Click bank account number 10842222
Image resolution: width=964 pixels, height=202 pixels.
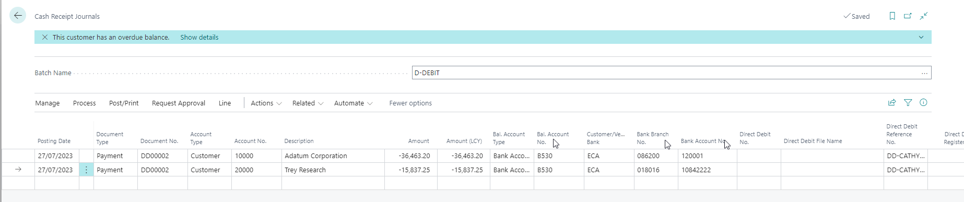point(708,170)
